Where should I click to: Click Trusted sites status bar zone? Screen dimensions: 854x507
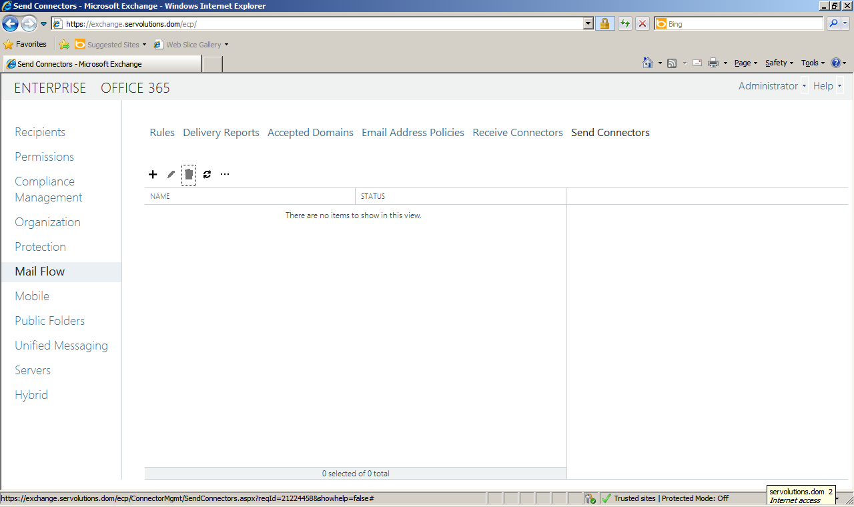pos(671,498)
